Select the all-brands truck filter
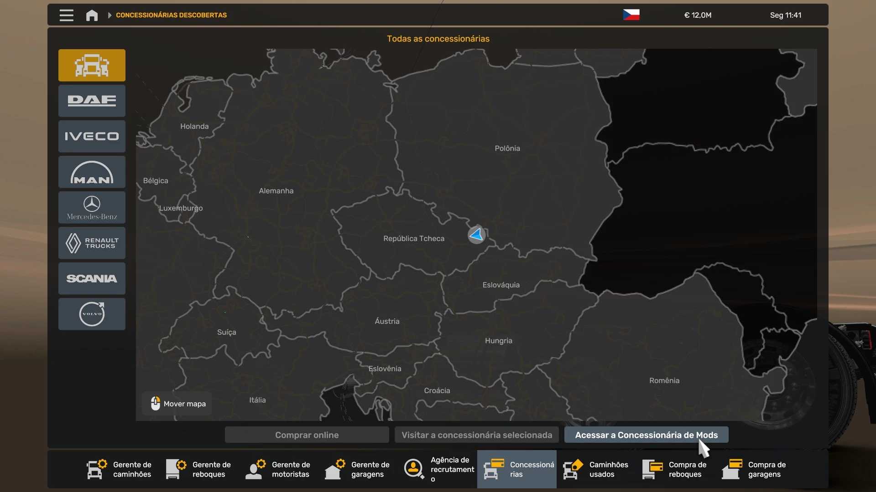This screenshot has width=876, height=492. [x=92, y=65]
